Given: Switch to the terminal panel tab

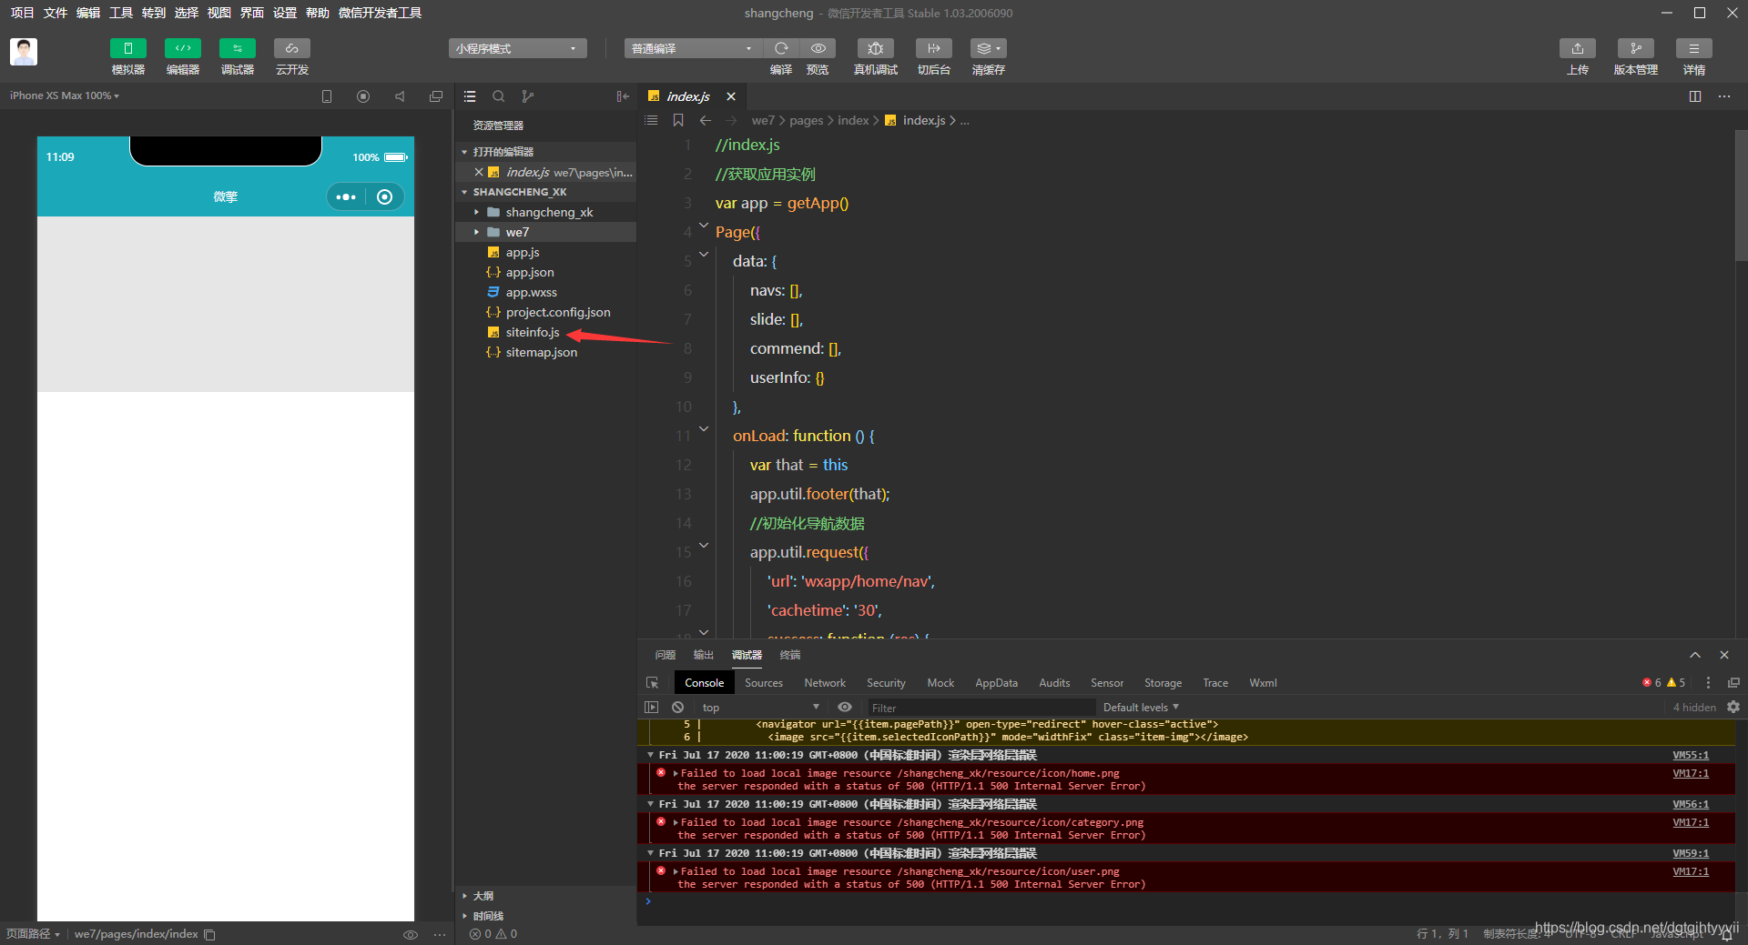Looking at the screenshot, I should [790, 655].
